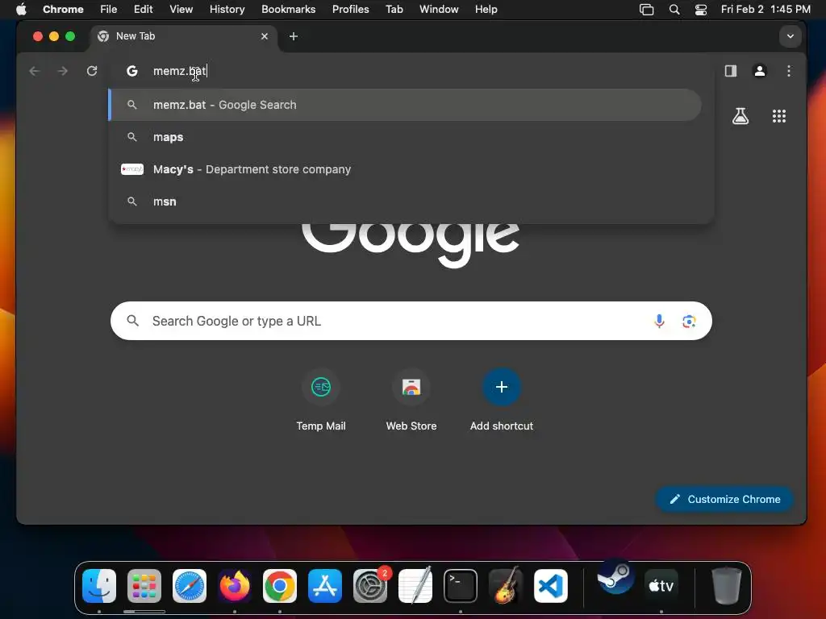Viewport: 826px width, 619px height.
Task: Click Chrome icon in the Dock
Action: click(x=280, y=585)
